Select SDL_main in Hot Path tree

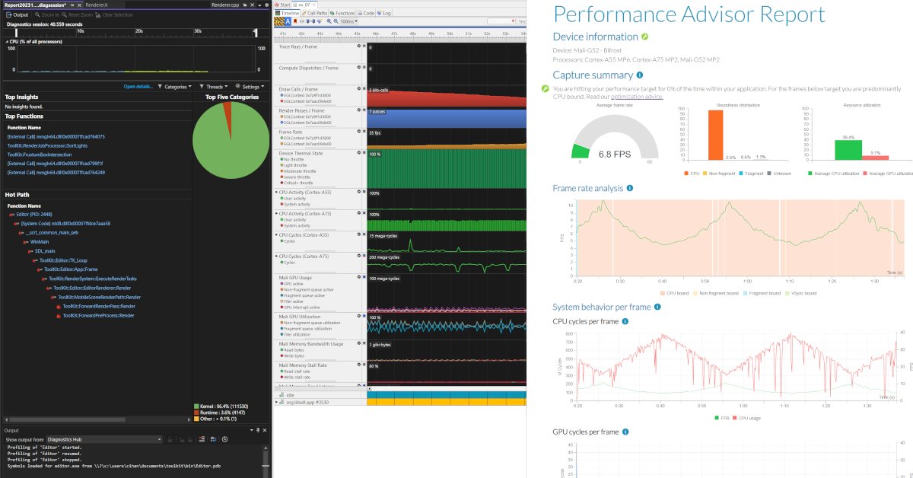[45, 250]
